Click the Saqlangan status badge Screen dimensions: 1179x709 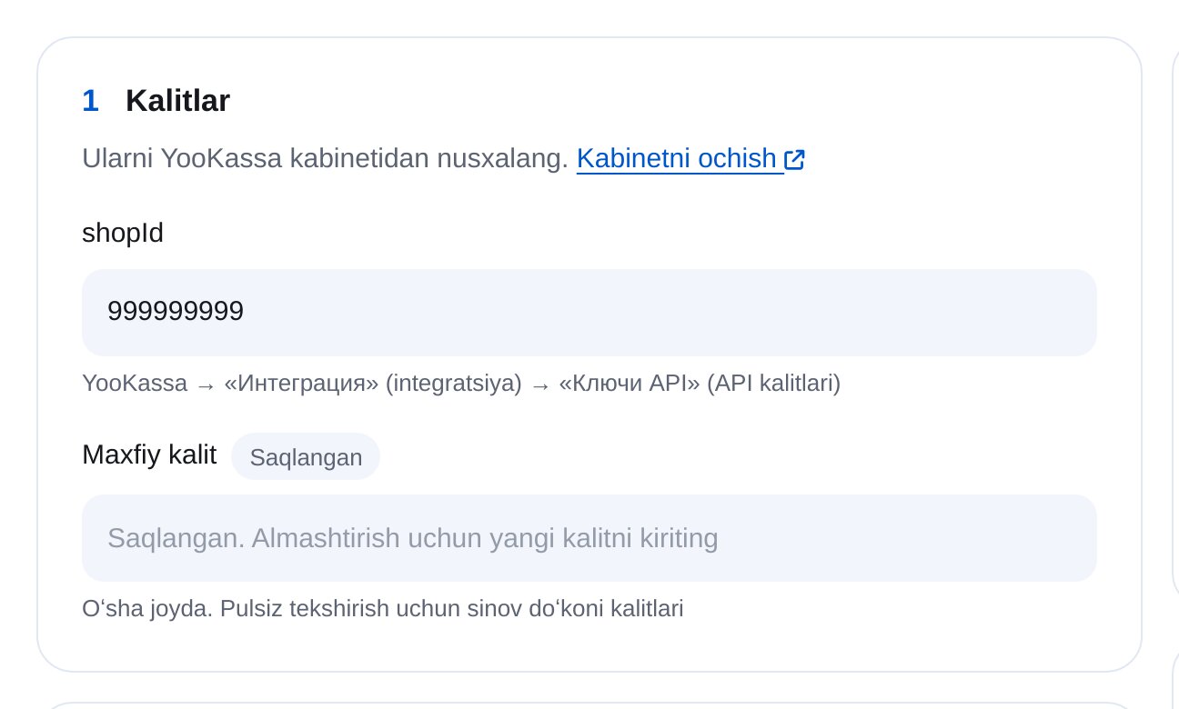coord(306,456)
